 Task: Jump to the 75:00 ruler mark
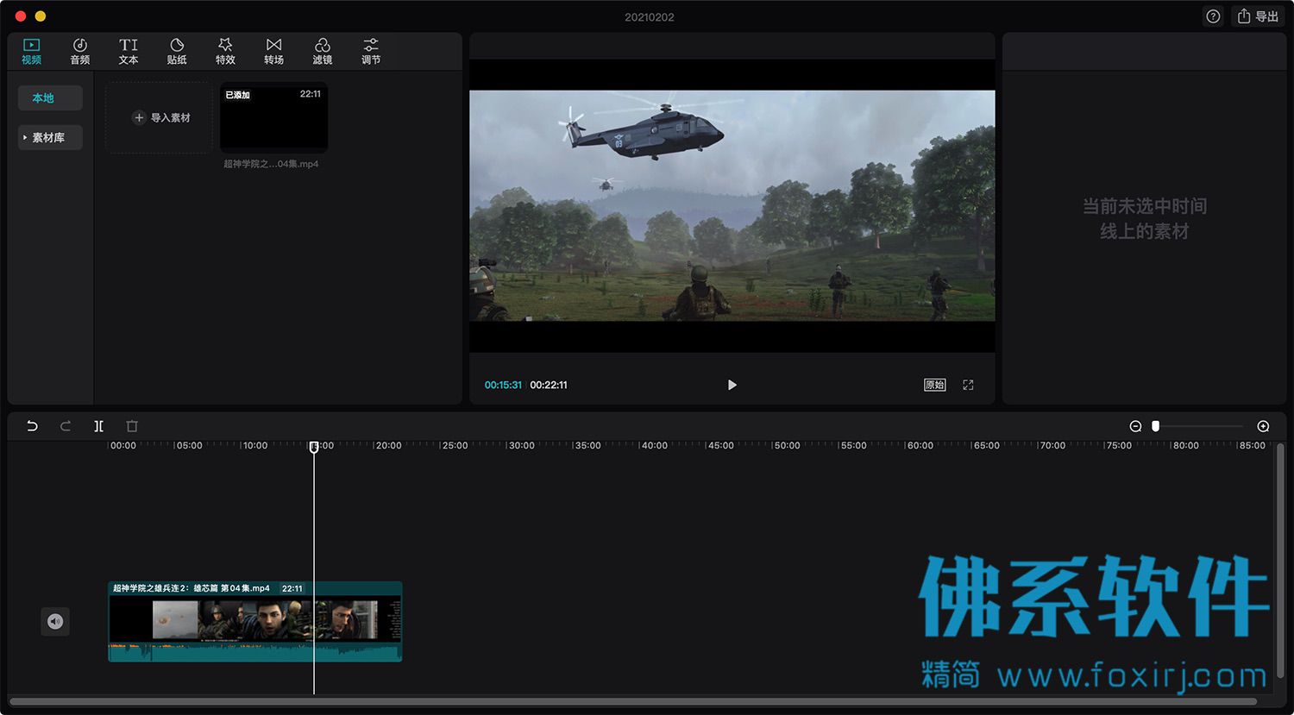pos(1119,446)
